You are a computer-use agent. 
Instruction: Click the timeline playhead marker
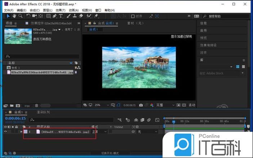pos(173,121)
